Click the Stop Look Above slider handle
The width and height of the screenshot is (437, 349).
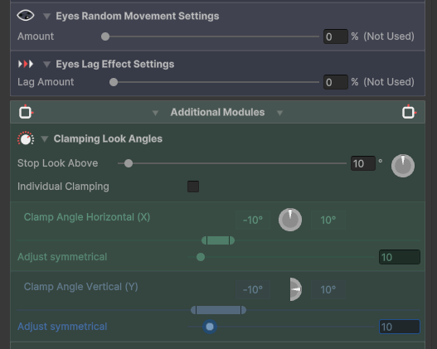[129, 163]
